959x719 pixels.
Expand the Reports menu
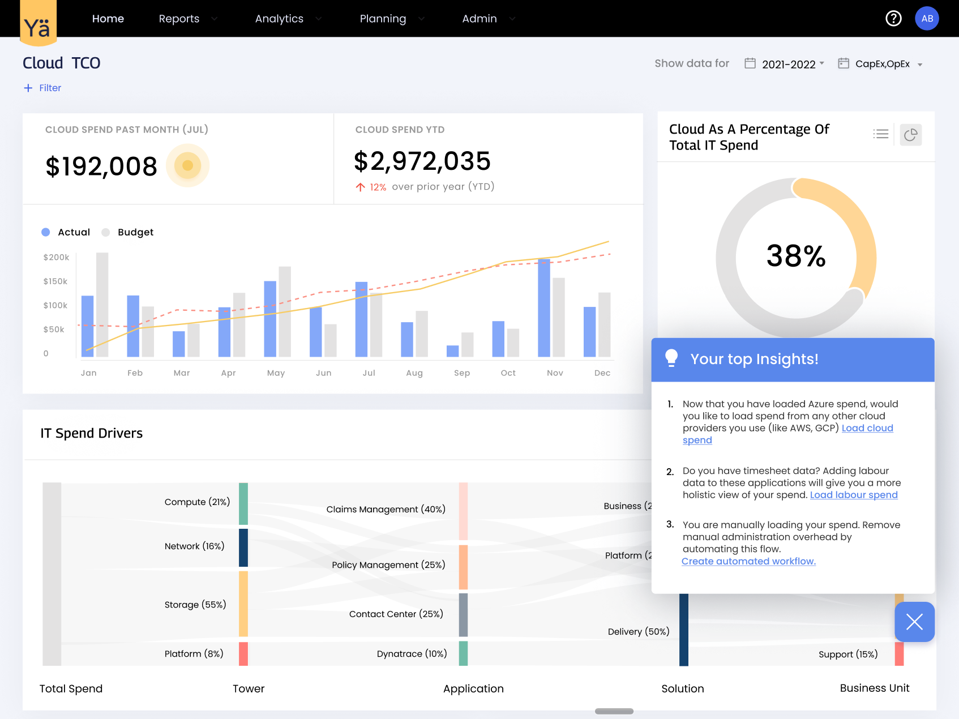(x=188, y=19)
